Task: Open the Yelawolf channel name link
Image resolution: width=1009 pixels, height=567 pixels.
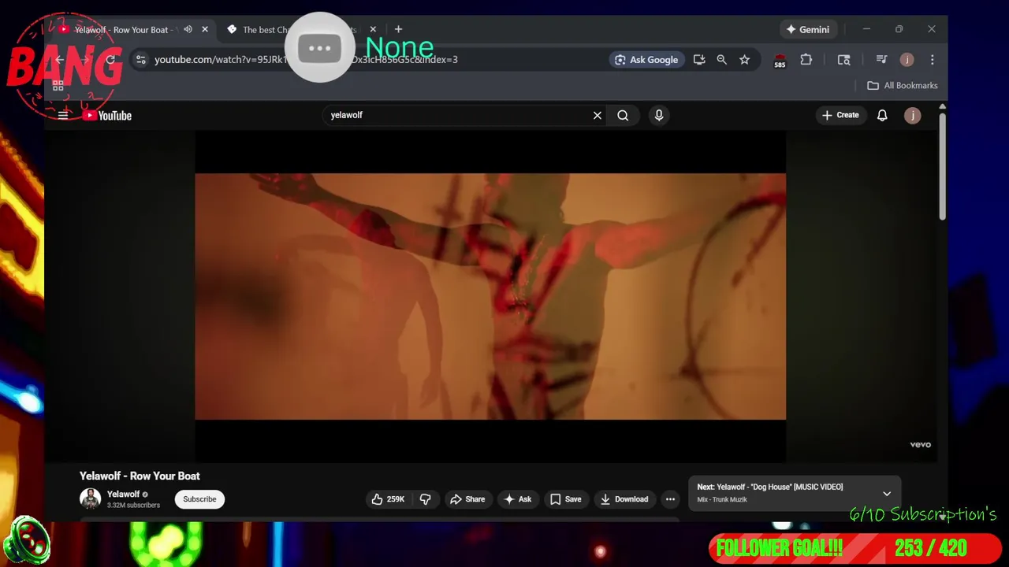Action: pyautogui.click(x=123, y=495)
